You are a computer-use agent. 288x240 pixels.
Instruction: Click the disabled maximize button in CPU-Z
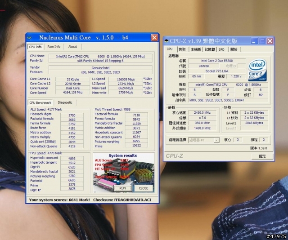[x=262, y=41]
